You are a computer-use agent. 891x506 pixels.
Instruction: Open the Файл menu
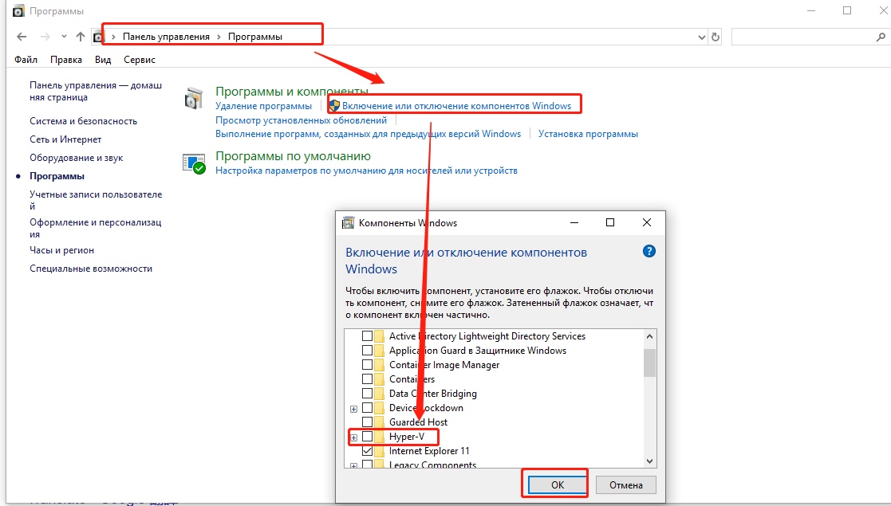click(26, 60)
